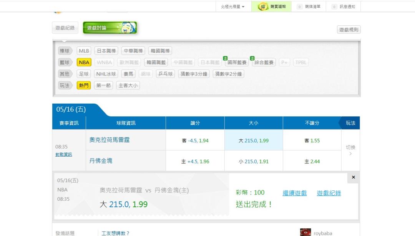415x236 pixels.
Task: Click the 繼續遊戲 link
Action: [x=295, y=193]
